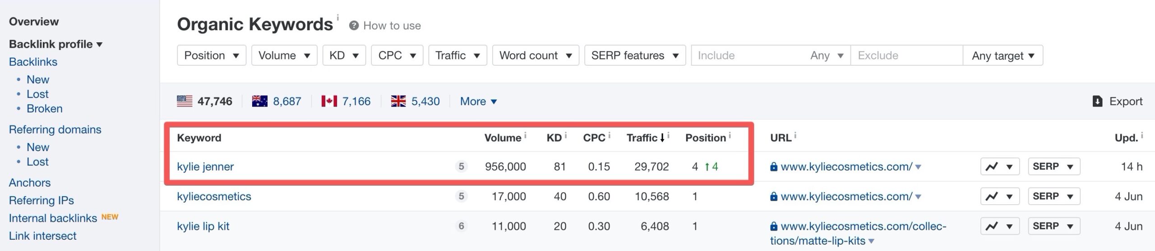Click the word-count badge for kylie jenner
Image resolution: width=1155 pixels, height=251 pixels.
[x=461, y=166]
